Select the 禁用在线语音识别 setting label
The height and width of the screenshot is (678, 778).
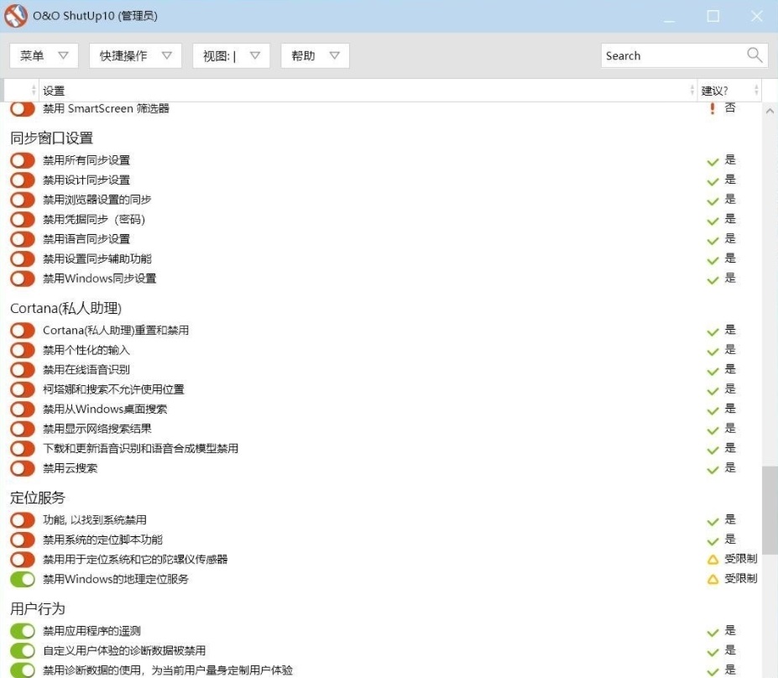click(x=86, y=370)
